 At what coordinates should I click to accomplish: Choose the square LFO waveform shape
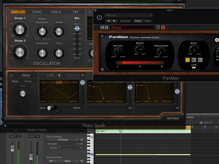pyautogui.click(x=67, y=82)
